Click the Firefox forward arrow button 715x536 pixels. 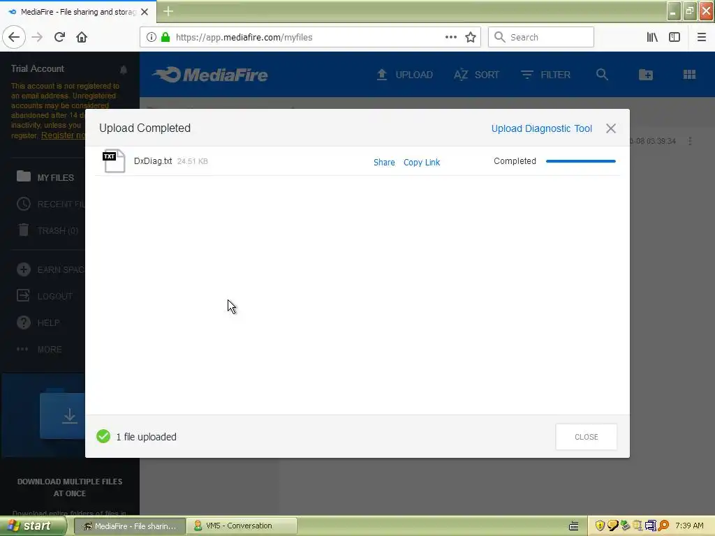pos(37,37)
